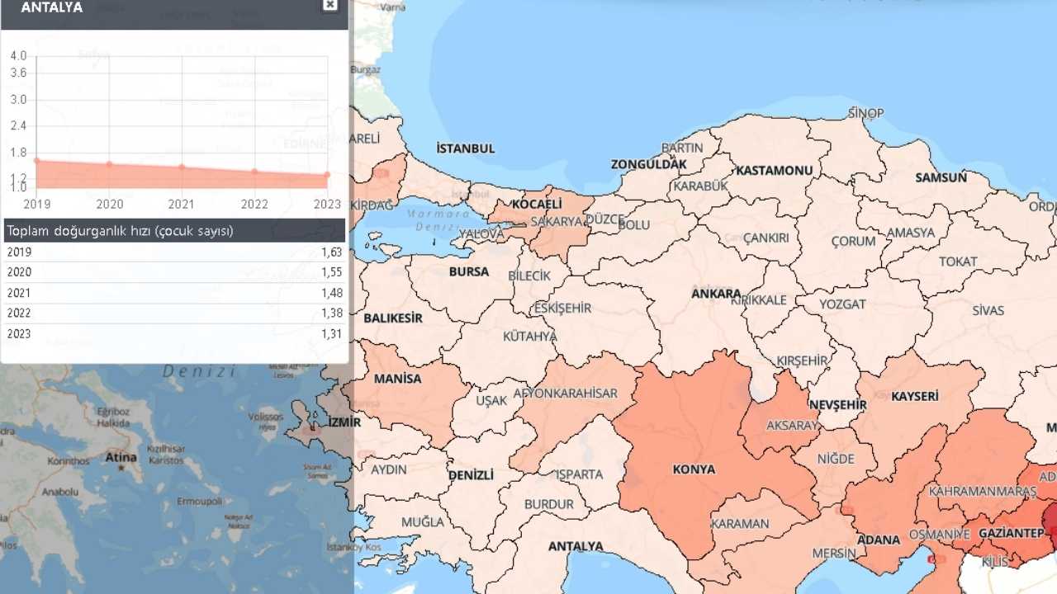Click the ADANA province label
This screenshot has width=1057, height=594.
pyautogui.click(x=879, y=539)
